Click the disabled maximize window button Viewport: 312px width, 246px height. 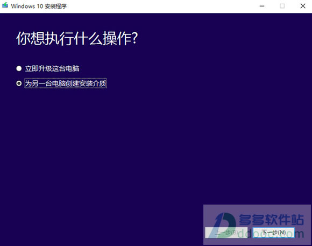click(282, 6)
